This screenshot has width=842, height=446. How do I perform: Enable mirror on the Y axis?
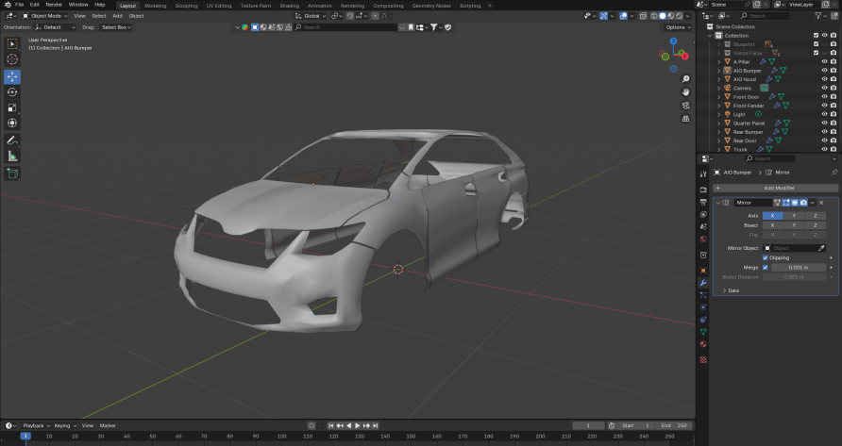(x=794, y=216)
